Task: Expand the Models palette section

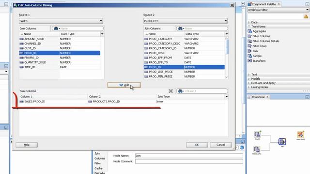Action: coord(249,79)
